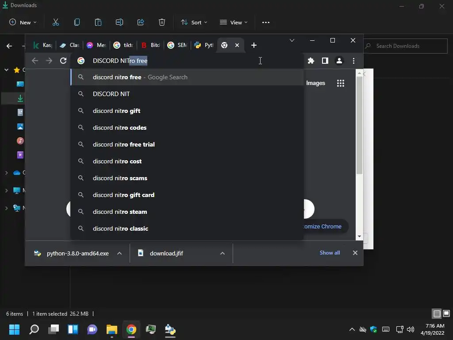Select suggestion 'discord nitro steam'

coord(187,212)
